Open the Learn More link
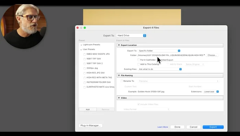This screenshot has width=240, height=136. [163, 127]
